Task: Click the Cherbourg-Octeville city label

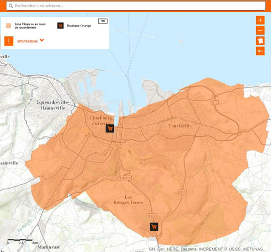Action: click(102, 121)
